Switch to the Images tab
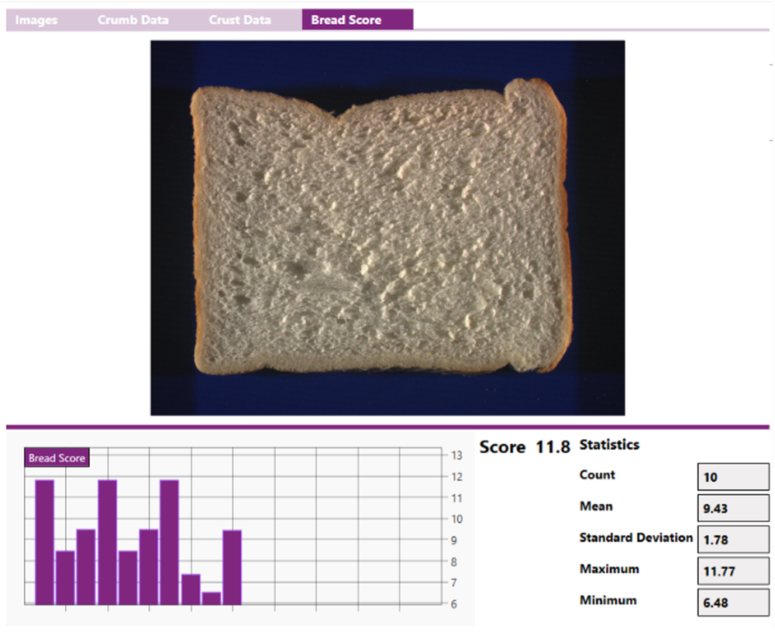This screenshot has height=632, width=775. click(x=36, y=19)
